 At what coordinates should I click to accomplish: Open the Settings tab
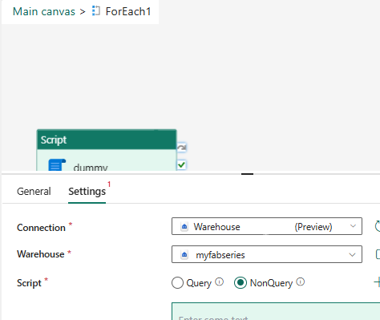87,192
